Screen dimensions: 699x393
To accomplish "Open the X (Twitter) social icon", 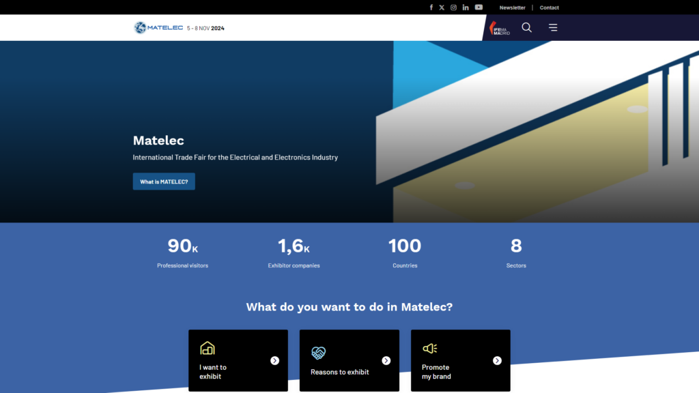I will (442, 8).
